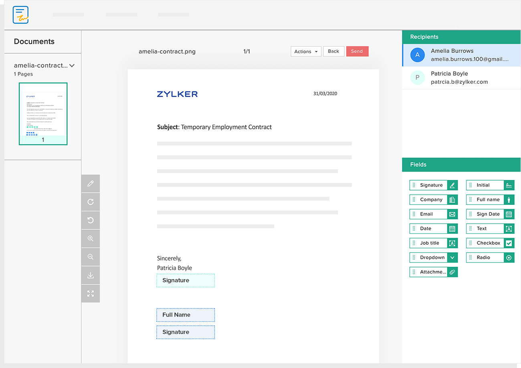Click Patricia Boyle avatar circle
Image resolution: width=521 pixels, height=368 pixels.
[417, 78]
